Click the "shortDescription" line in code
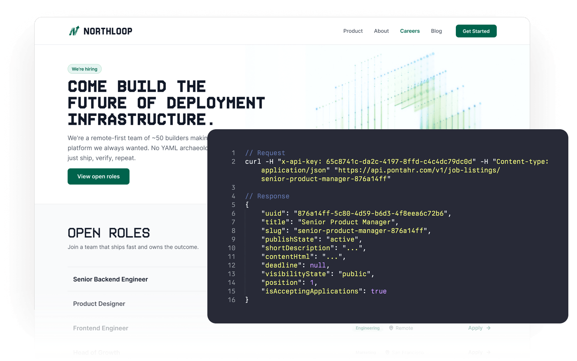This screenshot has height=361, width=577. (314, 248)
